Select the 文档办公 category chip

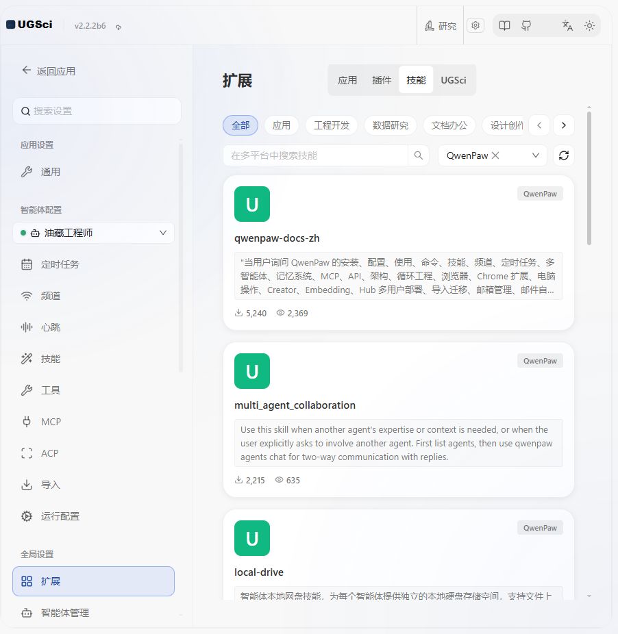[x=449, y=125]
